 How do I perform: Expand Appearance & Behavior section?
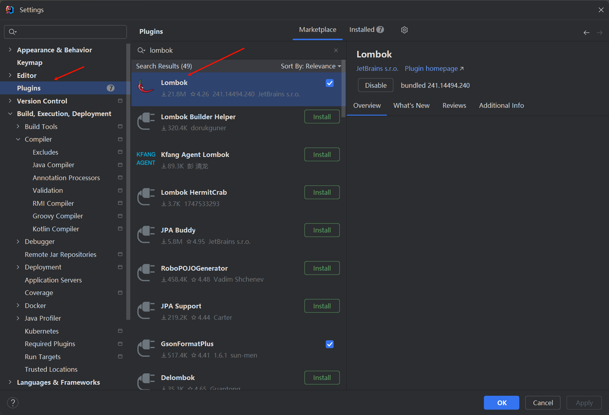tap(10, 50)
